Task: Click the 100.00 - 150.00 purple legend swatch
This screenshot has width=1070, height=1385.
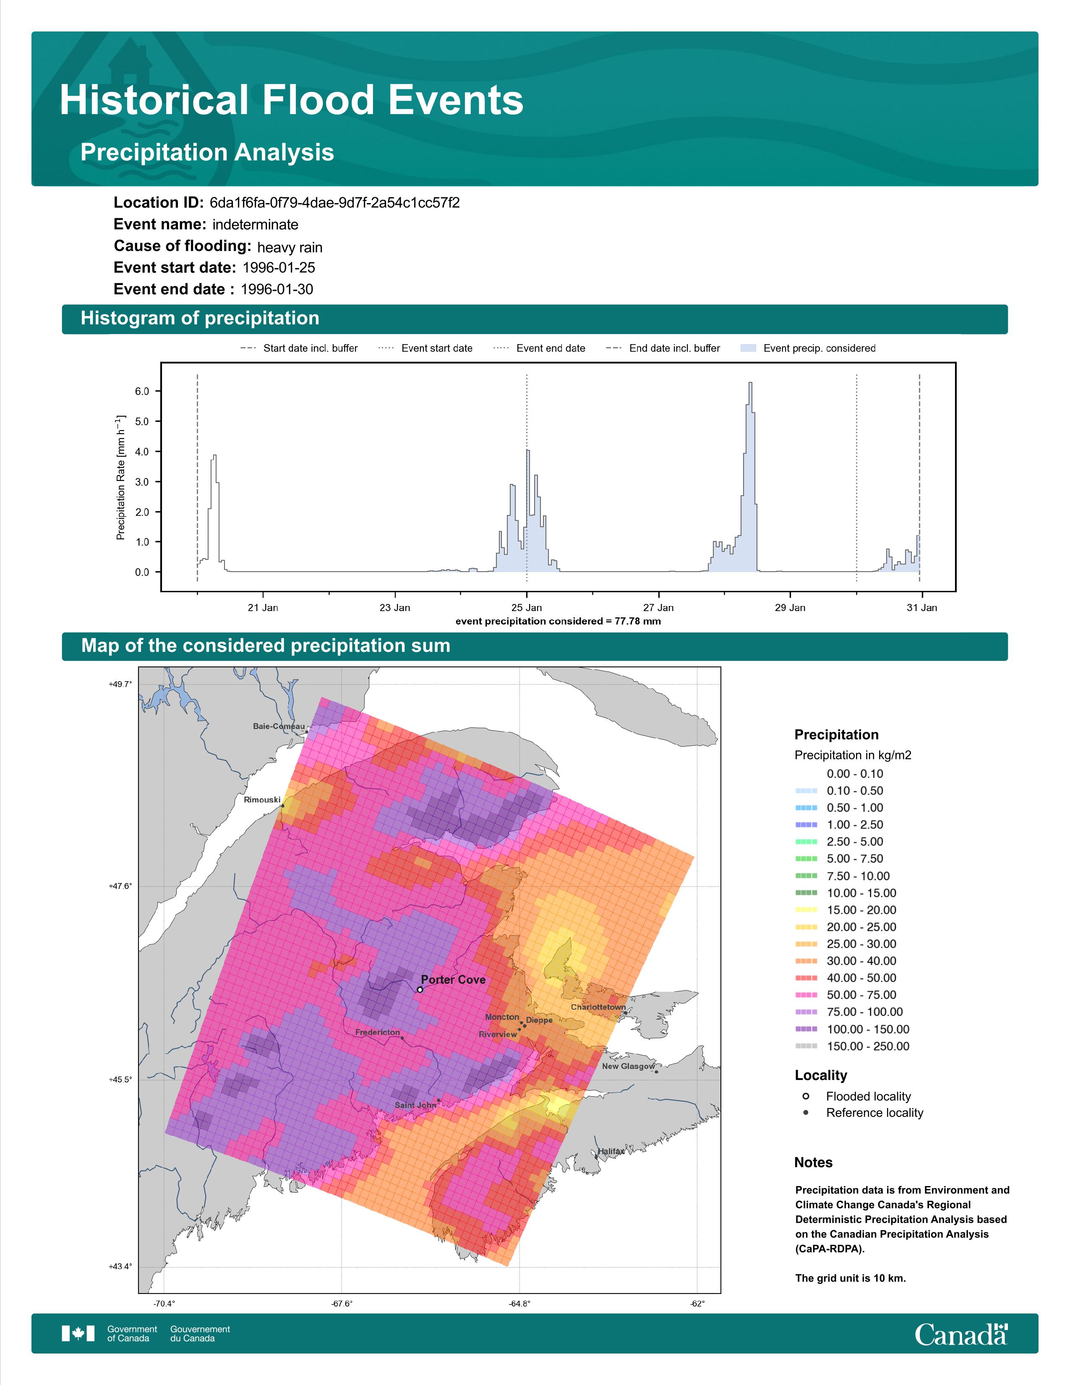Action: tap(806, 1029)
